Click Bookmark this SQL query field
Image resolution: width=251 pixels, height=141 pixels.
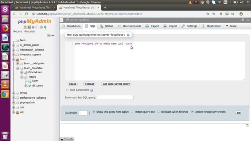pyautogui.click(x=115, y=98)
